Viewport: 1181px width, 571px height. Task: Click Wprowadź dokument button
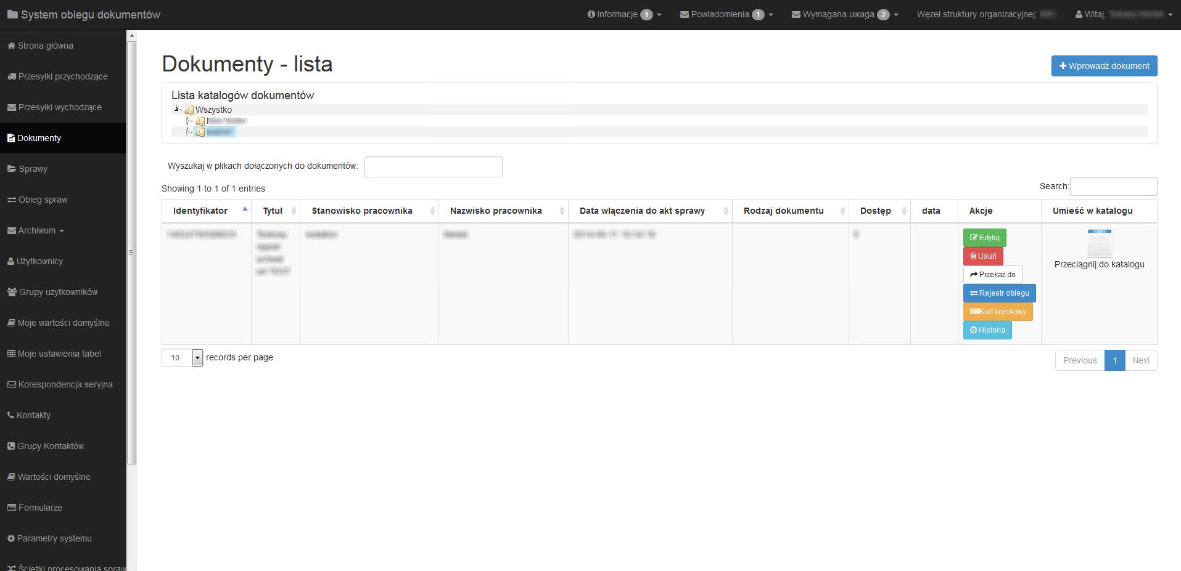[1103, 66]
